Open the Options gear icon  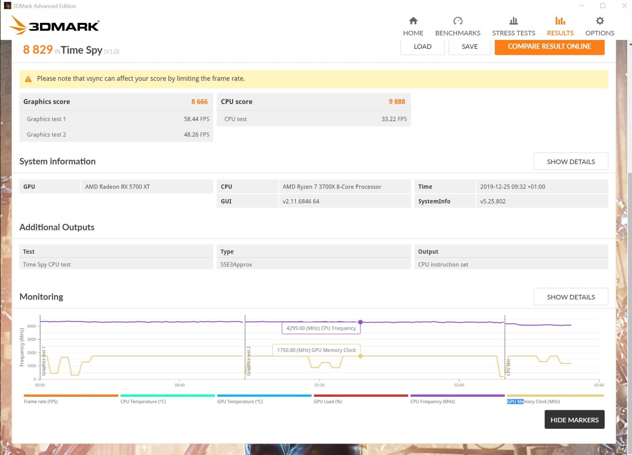600,21
